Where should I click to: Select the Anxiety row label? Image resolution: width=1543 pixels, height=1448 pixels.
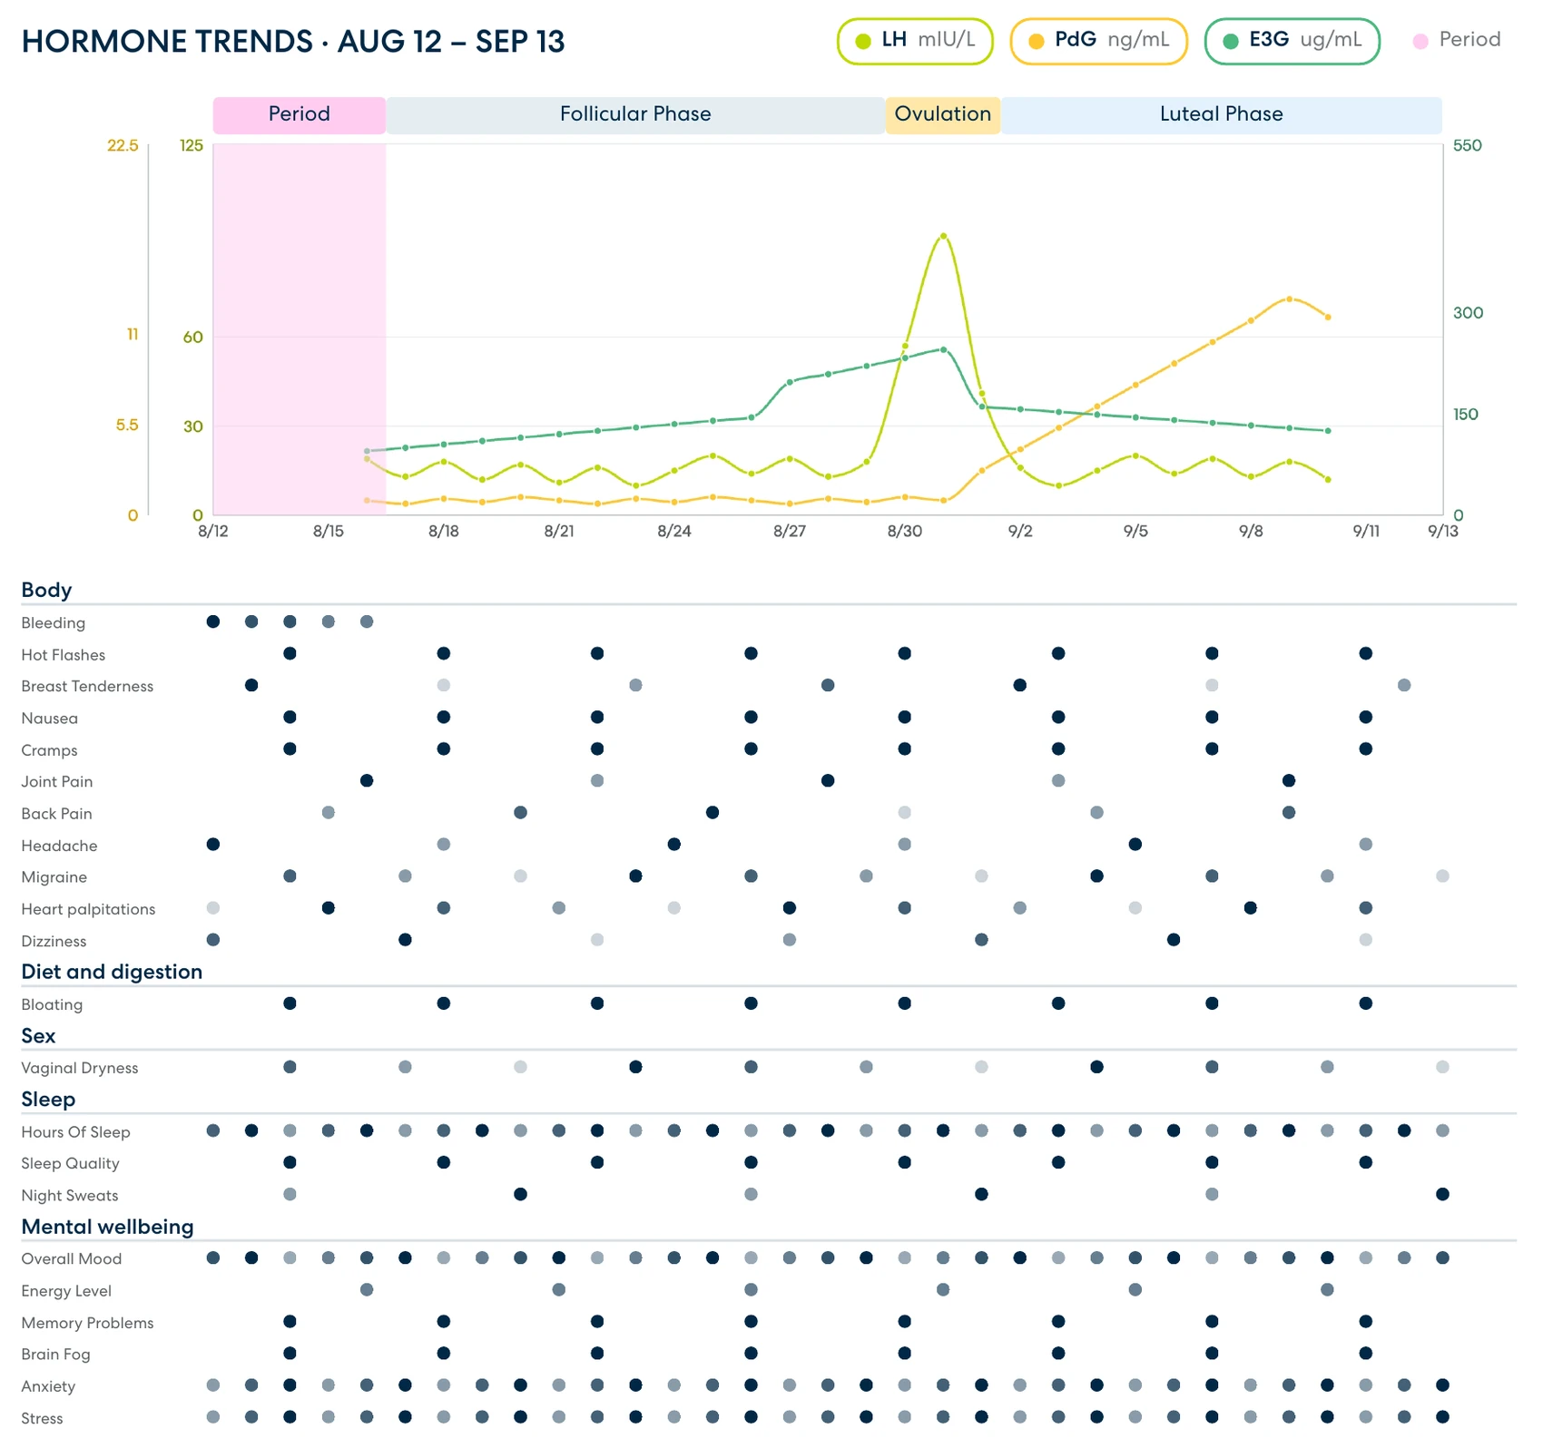point(48,1386)
